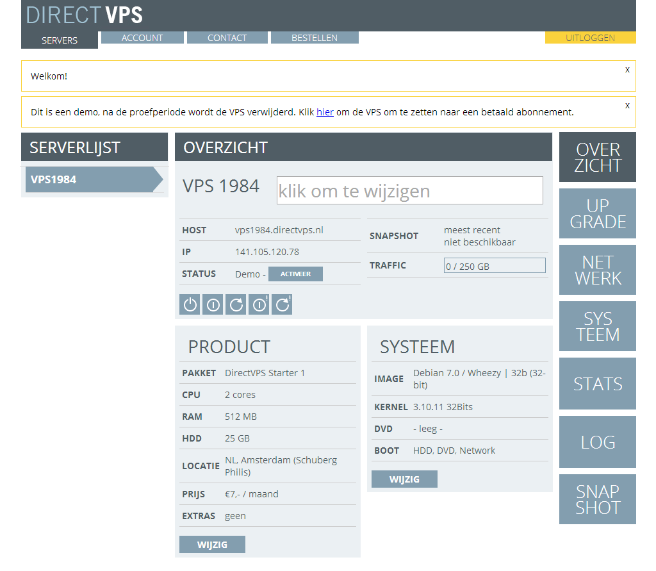Close the demo warning message
This screenshot has width=656, height=571.
tap(627, 105)
